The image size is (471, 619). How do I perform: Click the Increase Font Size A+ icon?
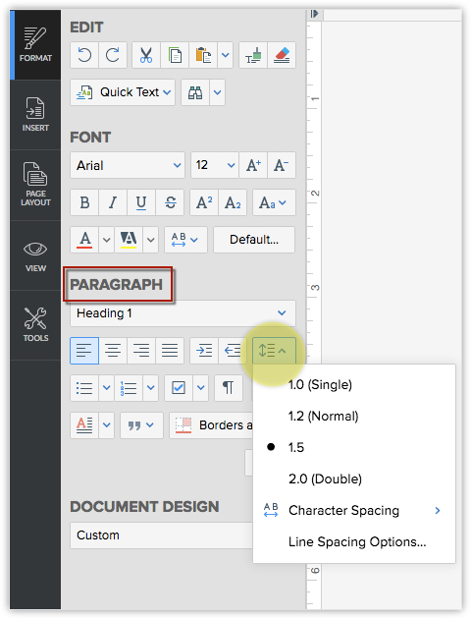(253, 165)
